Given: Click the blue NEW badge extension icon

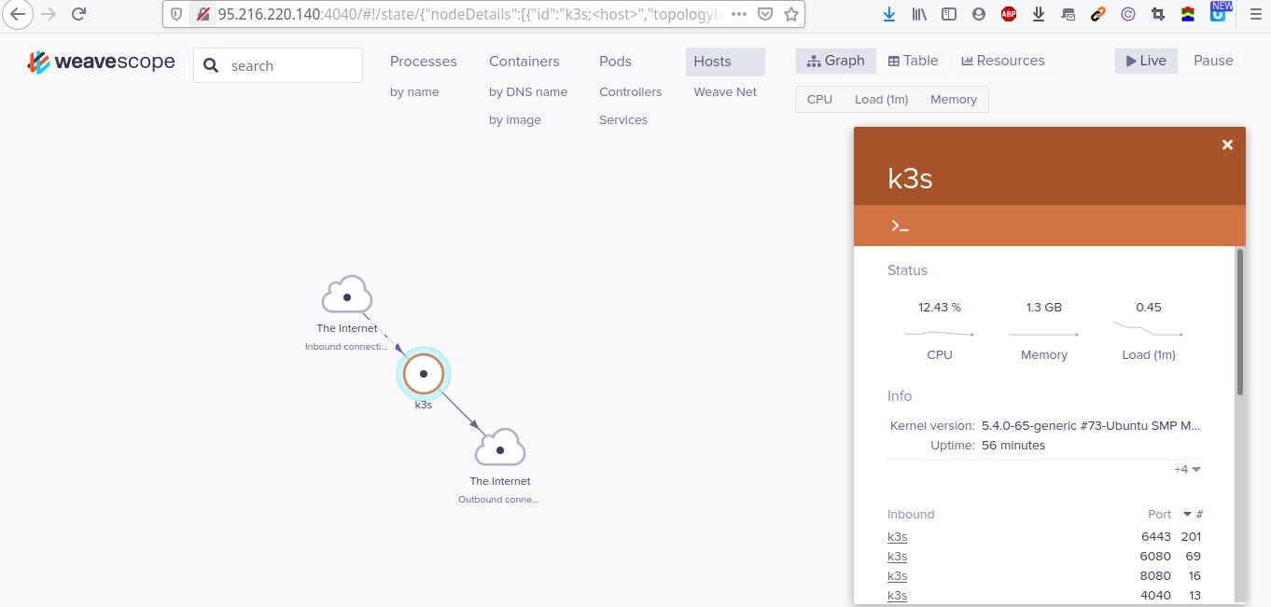Looking at the screenshot, I should coord(1219,11).
